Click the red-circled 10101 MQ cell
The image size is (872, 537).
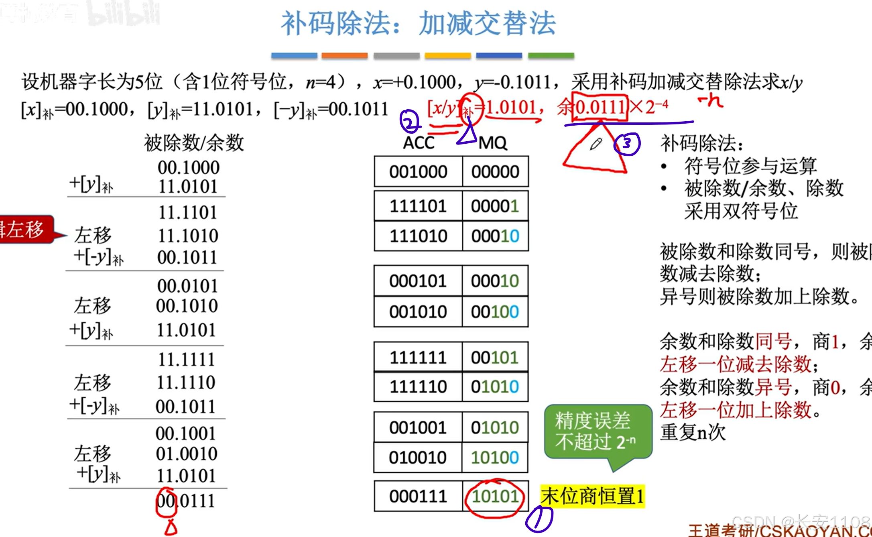[x=495, y=497]
